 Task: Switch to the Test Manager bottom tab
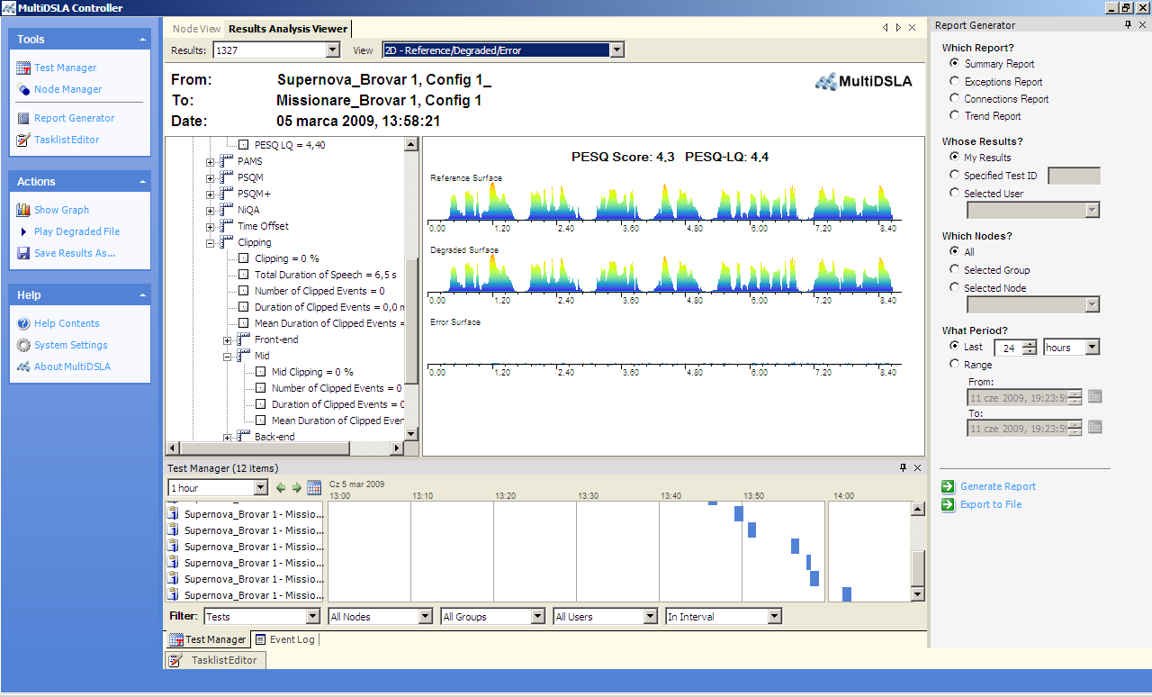point(208,639)
